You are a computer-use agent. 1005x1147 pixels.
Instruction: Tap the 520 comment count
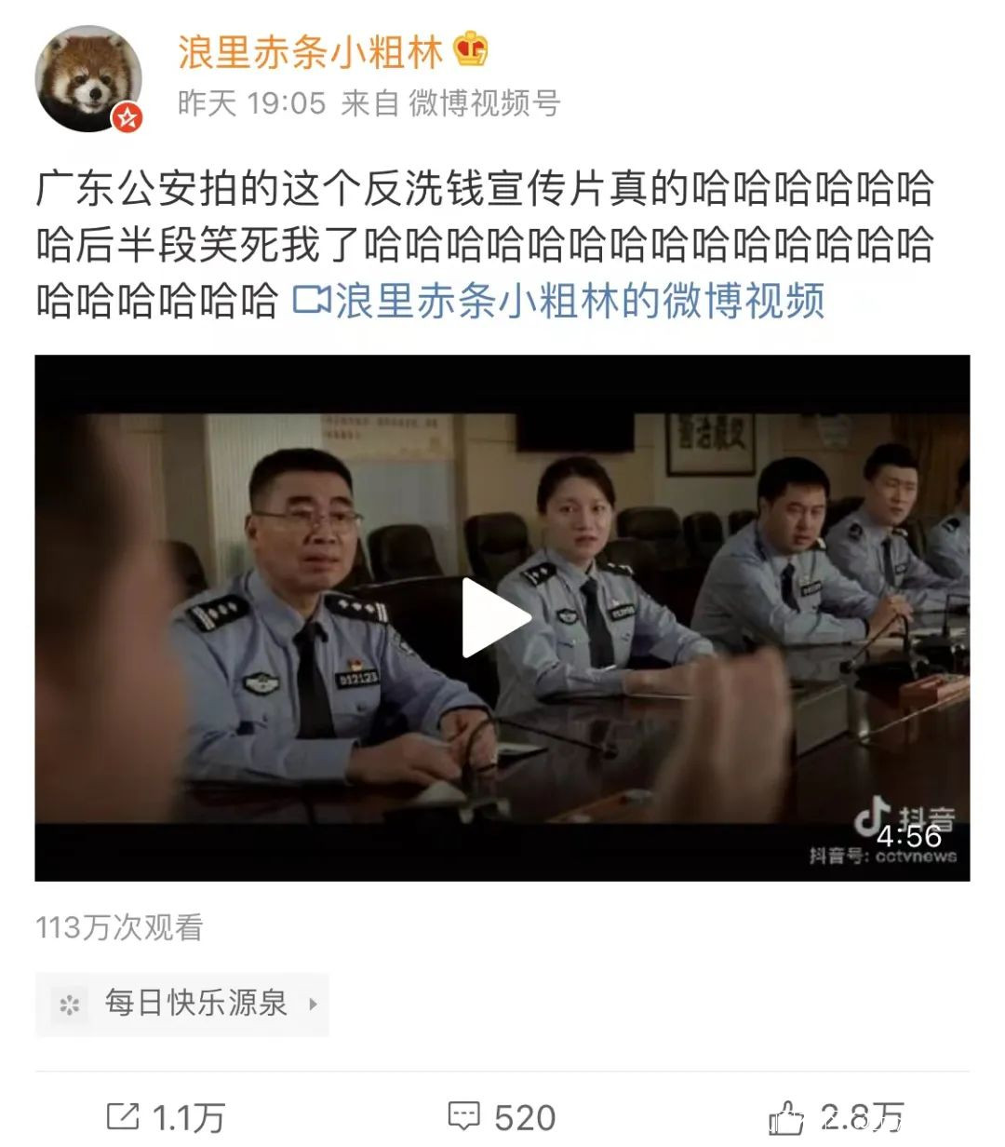[526, 1116]
